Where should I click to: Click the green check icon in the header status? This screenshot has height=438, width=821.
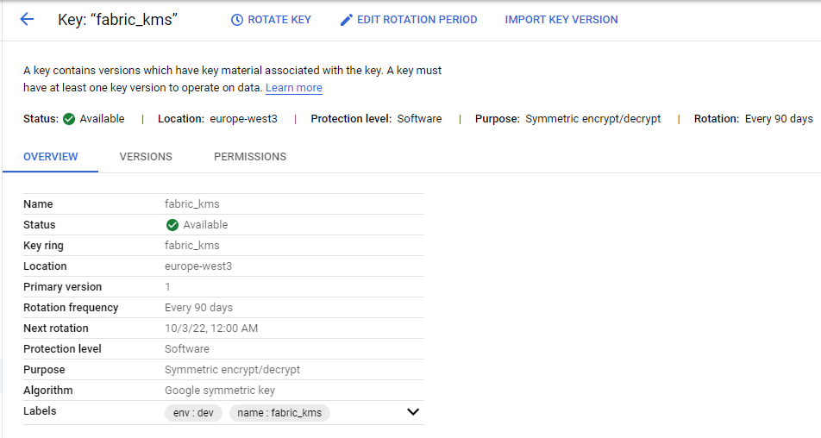(x=69, y=119)
